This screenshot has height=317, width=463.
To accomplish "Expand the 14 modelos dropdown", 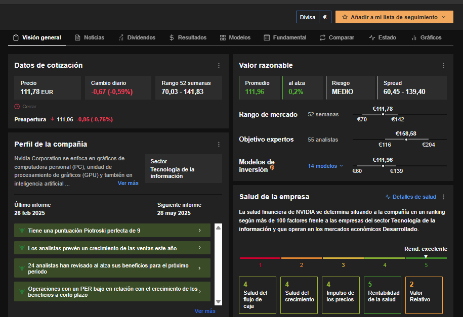I will coord(325,166).
